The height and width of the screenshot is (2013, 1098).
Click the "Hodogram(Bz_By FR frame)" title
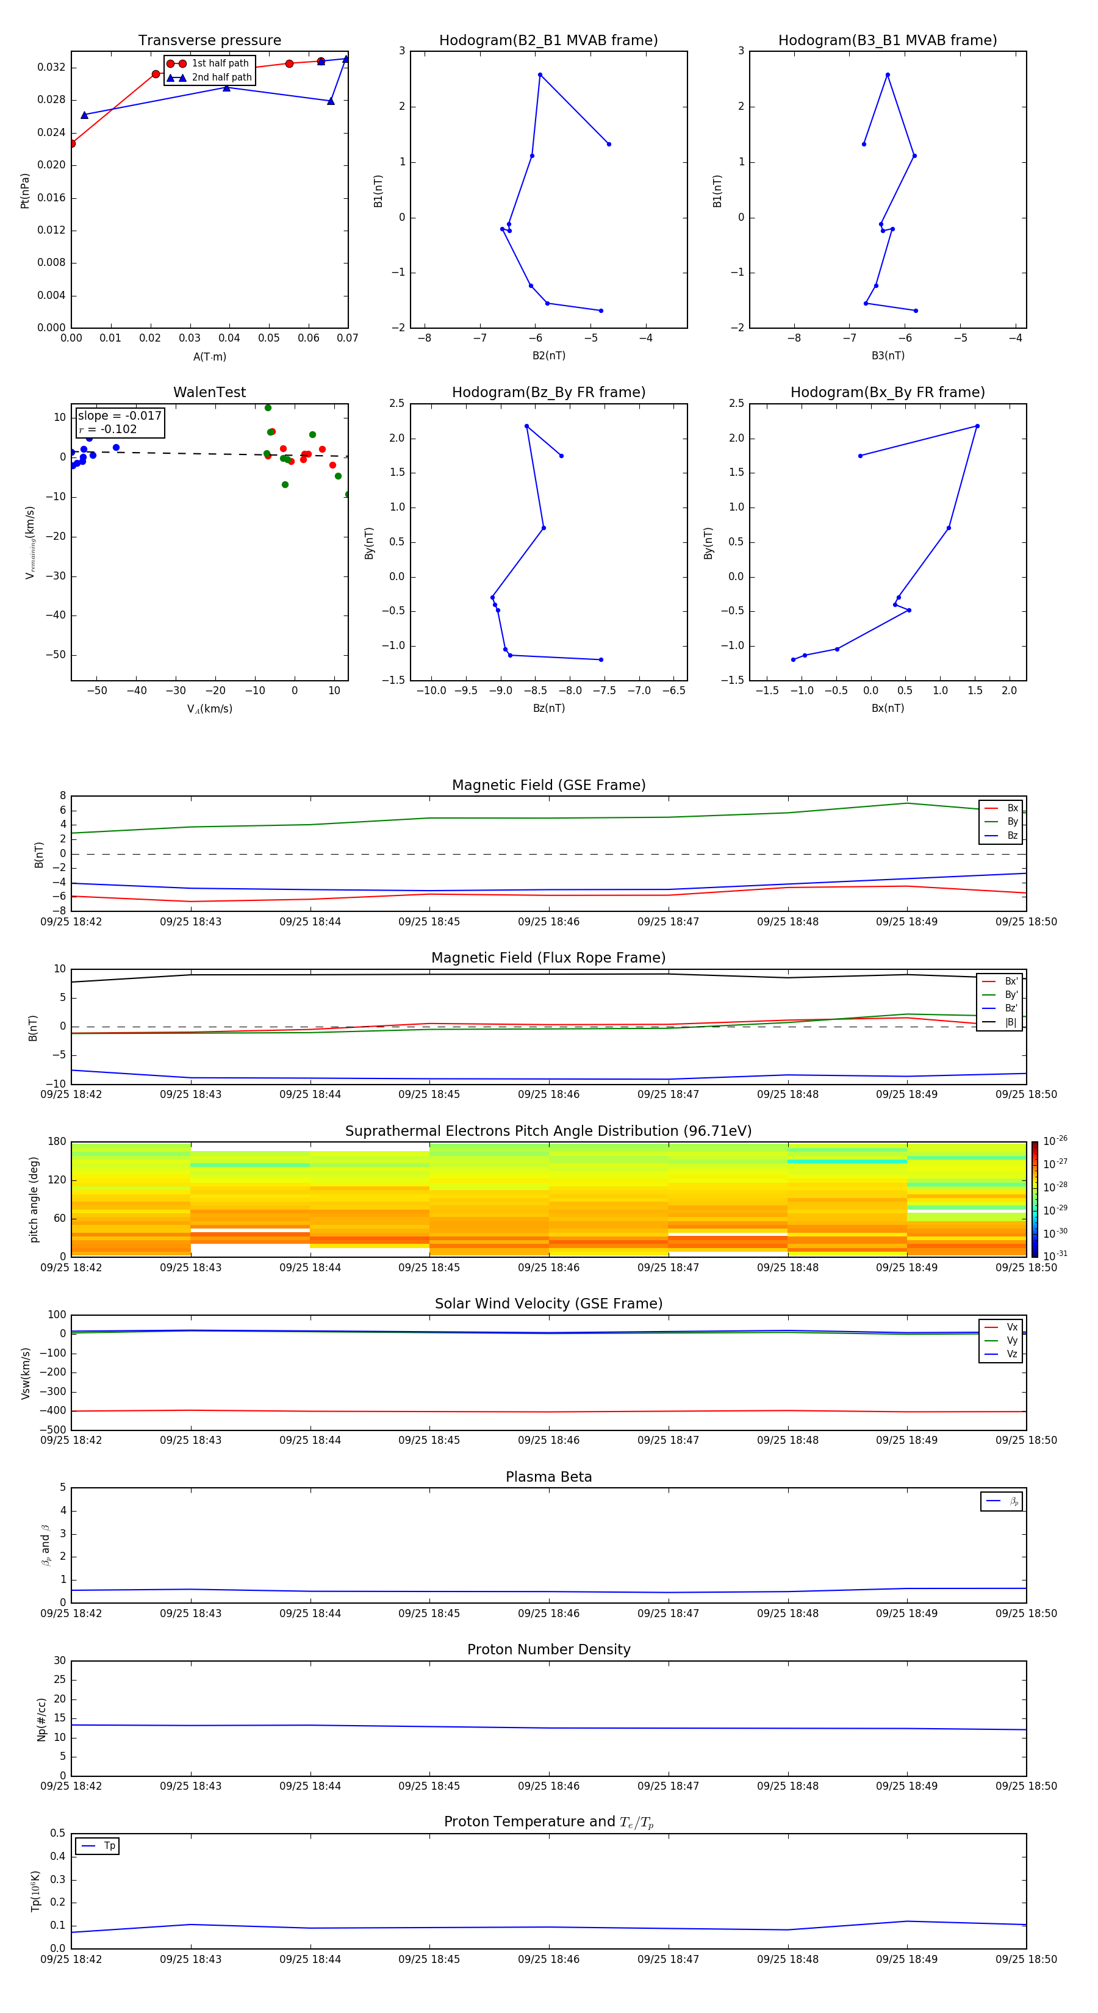pyautogui.click(x=548, y=392)
